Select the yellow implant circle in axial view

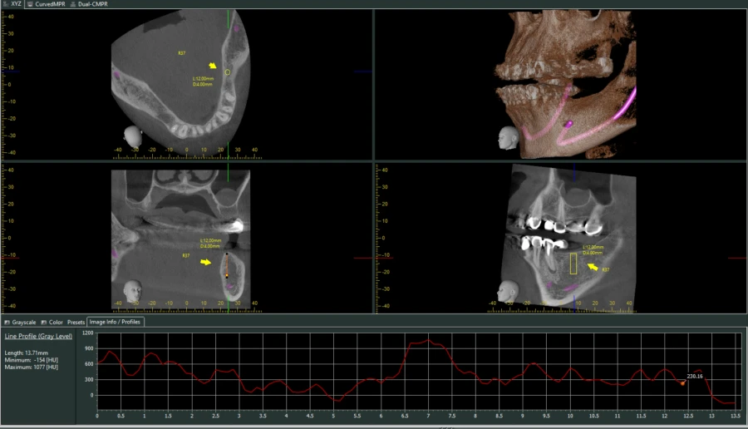228,72
